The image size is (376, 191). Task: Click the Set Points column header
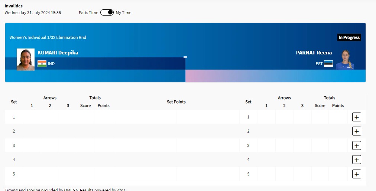click(176, 102)
